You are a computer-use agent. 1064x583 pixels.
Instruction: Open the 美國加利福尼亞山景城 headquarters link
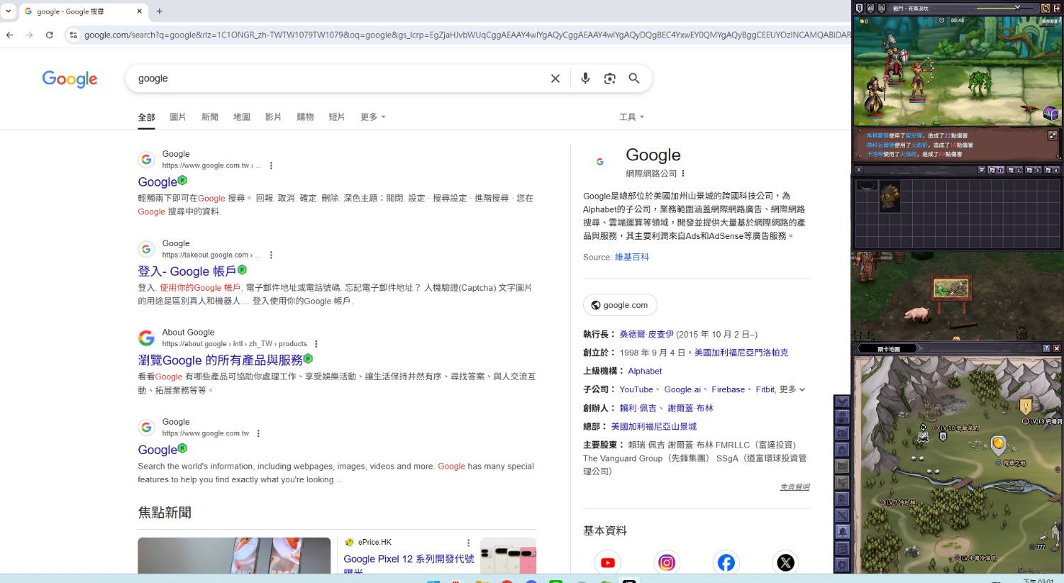coord(654,426)
